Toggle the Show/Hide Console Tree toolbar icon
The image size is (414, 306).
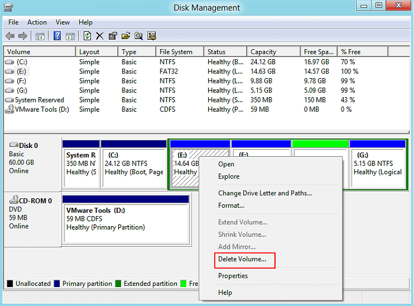point(40,36)
